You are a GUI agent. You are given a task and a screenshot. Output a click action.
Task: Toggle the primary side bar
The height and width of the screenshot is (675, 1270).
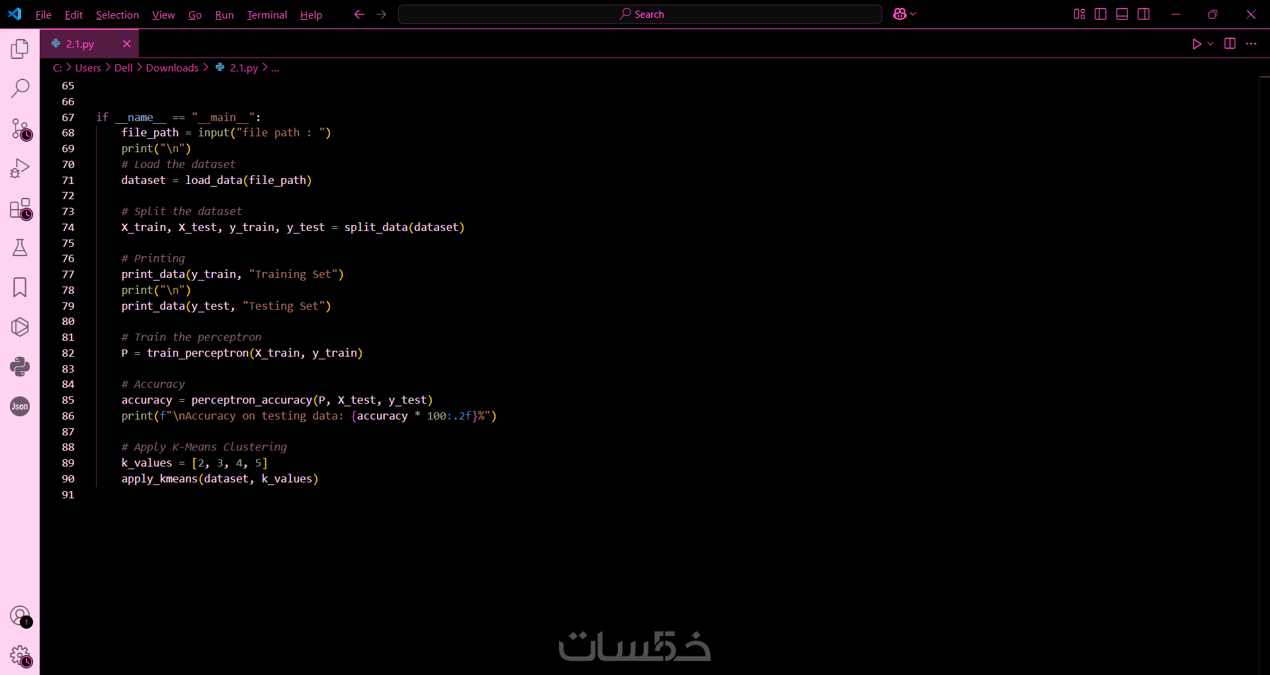click(x=1101, y=14)
